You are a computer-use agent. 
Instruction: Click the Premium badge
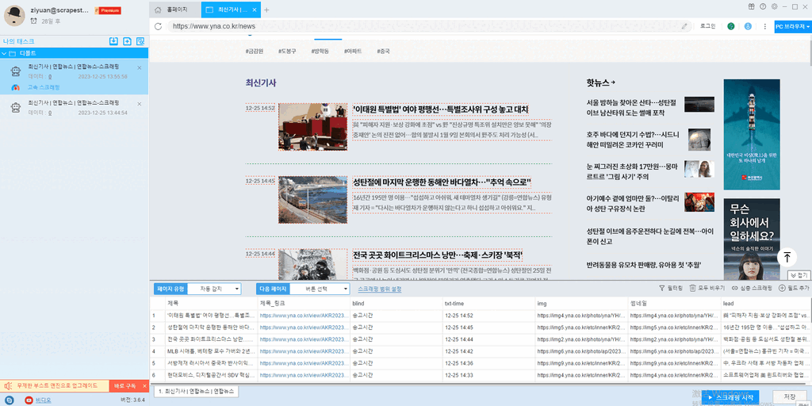point(108,10)
